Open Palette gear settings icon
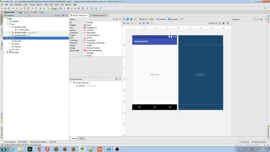 coord(117,19)
